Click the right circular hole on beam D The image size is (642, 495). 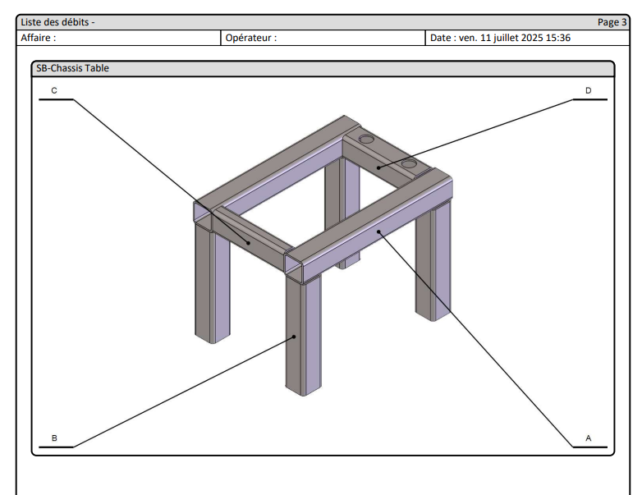409,166
